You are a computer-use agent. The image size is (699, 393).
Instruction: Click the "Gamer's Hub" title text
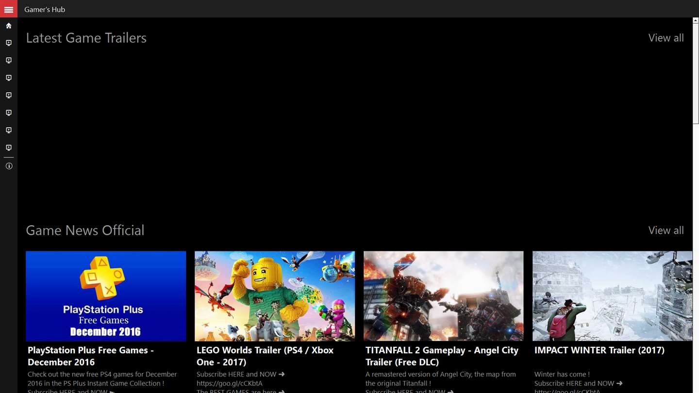point(45,9)
